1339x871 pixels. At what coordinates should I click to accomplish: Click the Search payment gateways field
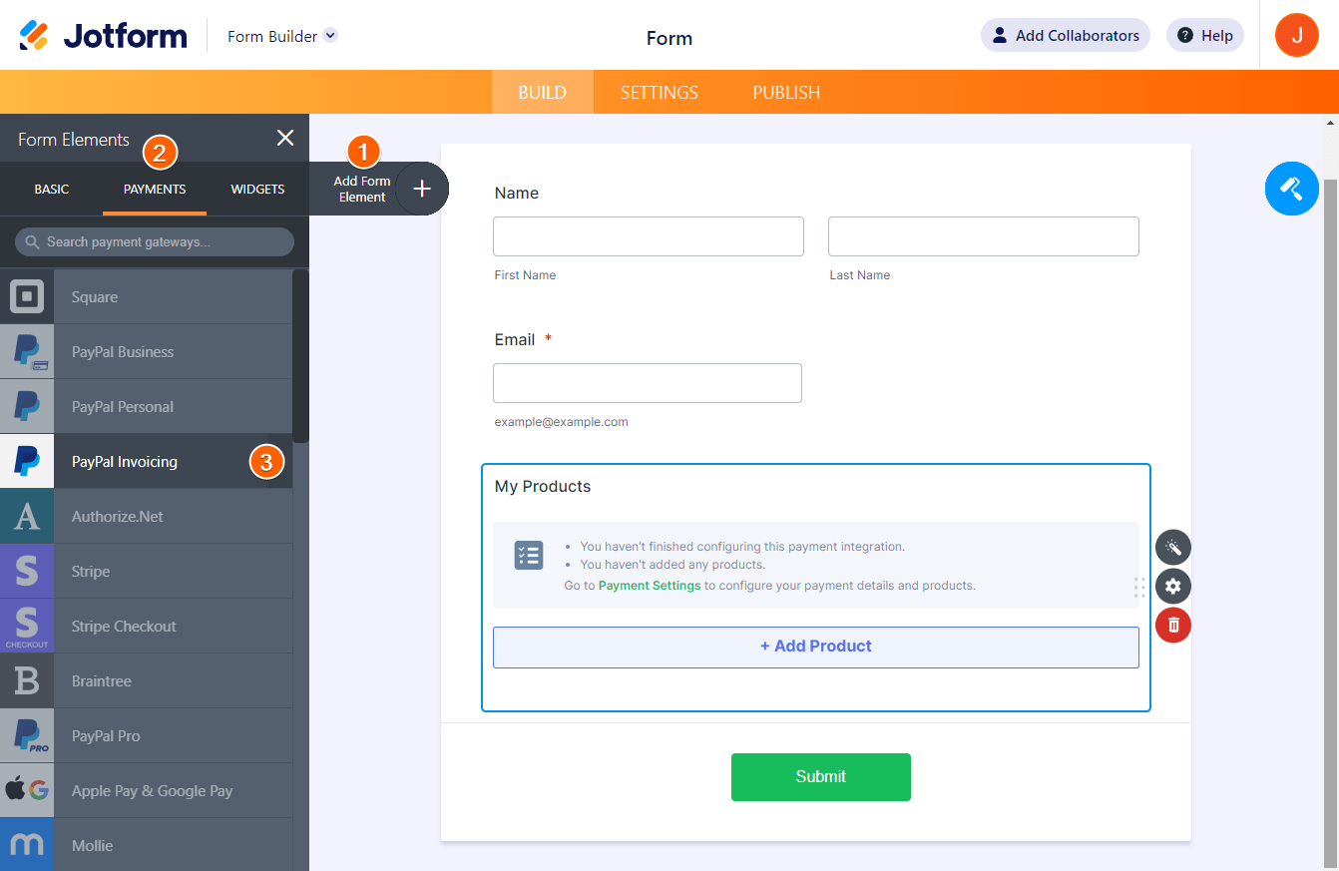(x=155, y=241)
